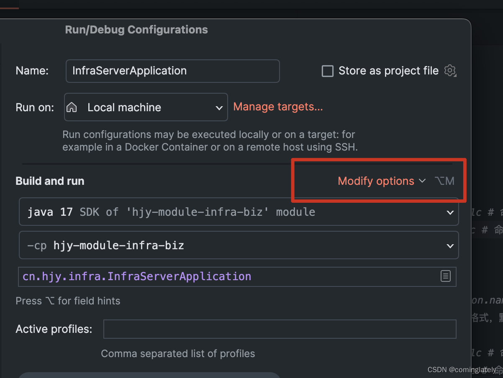Click the Press ⌥ for field hints text

click(x=68, y=301)
